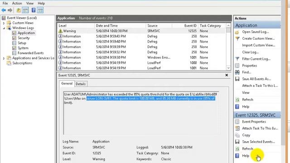Click the Subscriptions icon in tree
This screenshot has height=163, width=290.
pyautogui.click(x=9, y=63)
